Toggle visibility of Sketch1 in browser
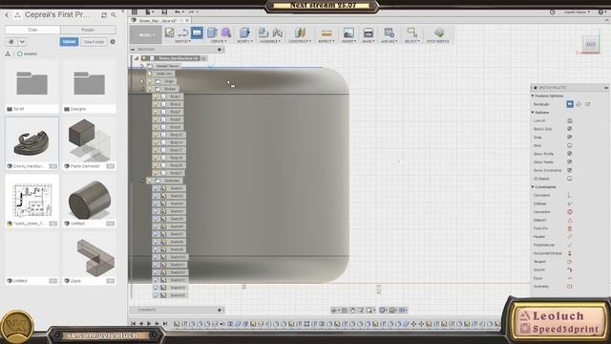Screen dimensions: 611x344 point(156,188)
